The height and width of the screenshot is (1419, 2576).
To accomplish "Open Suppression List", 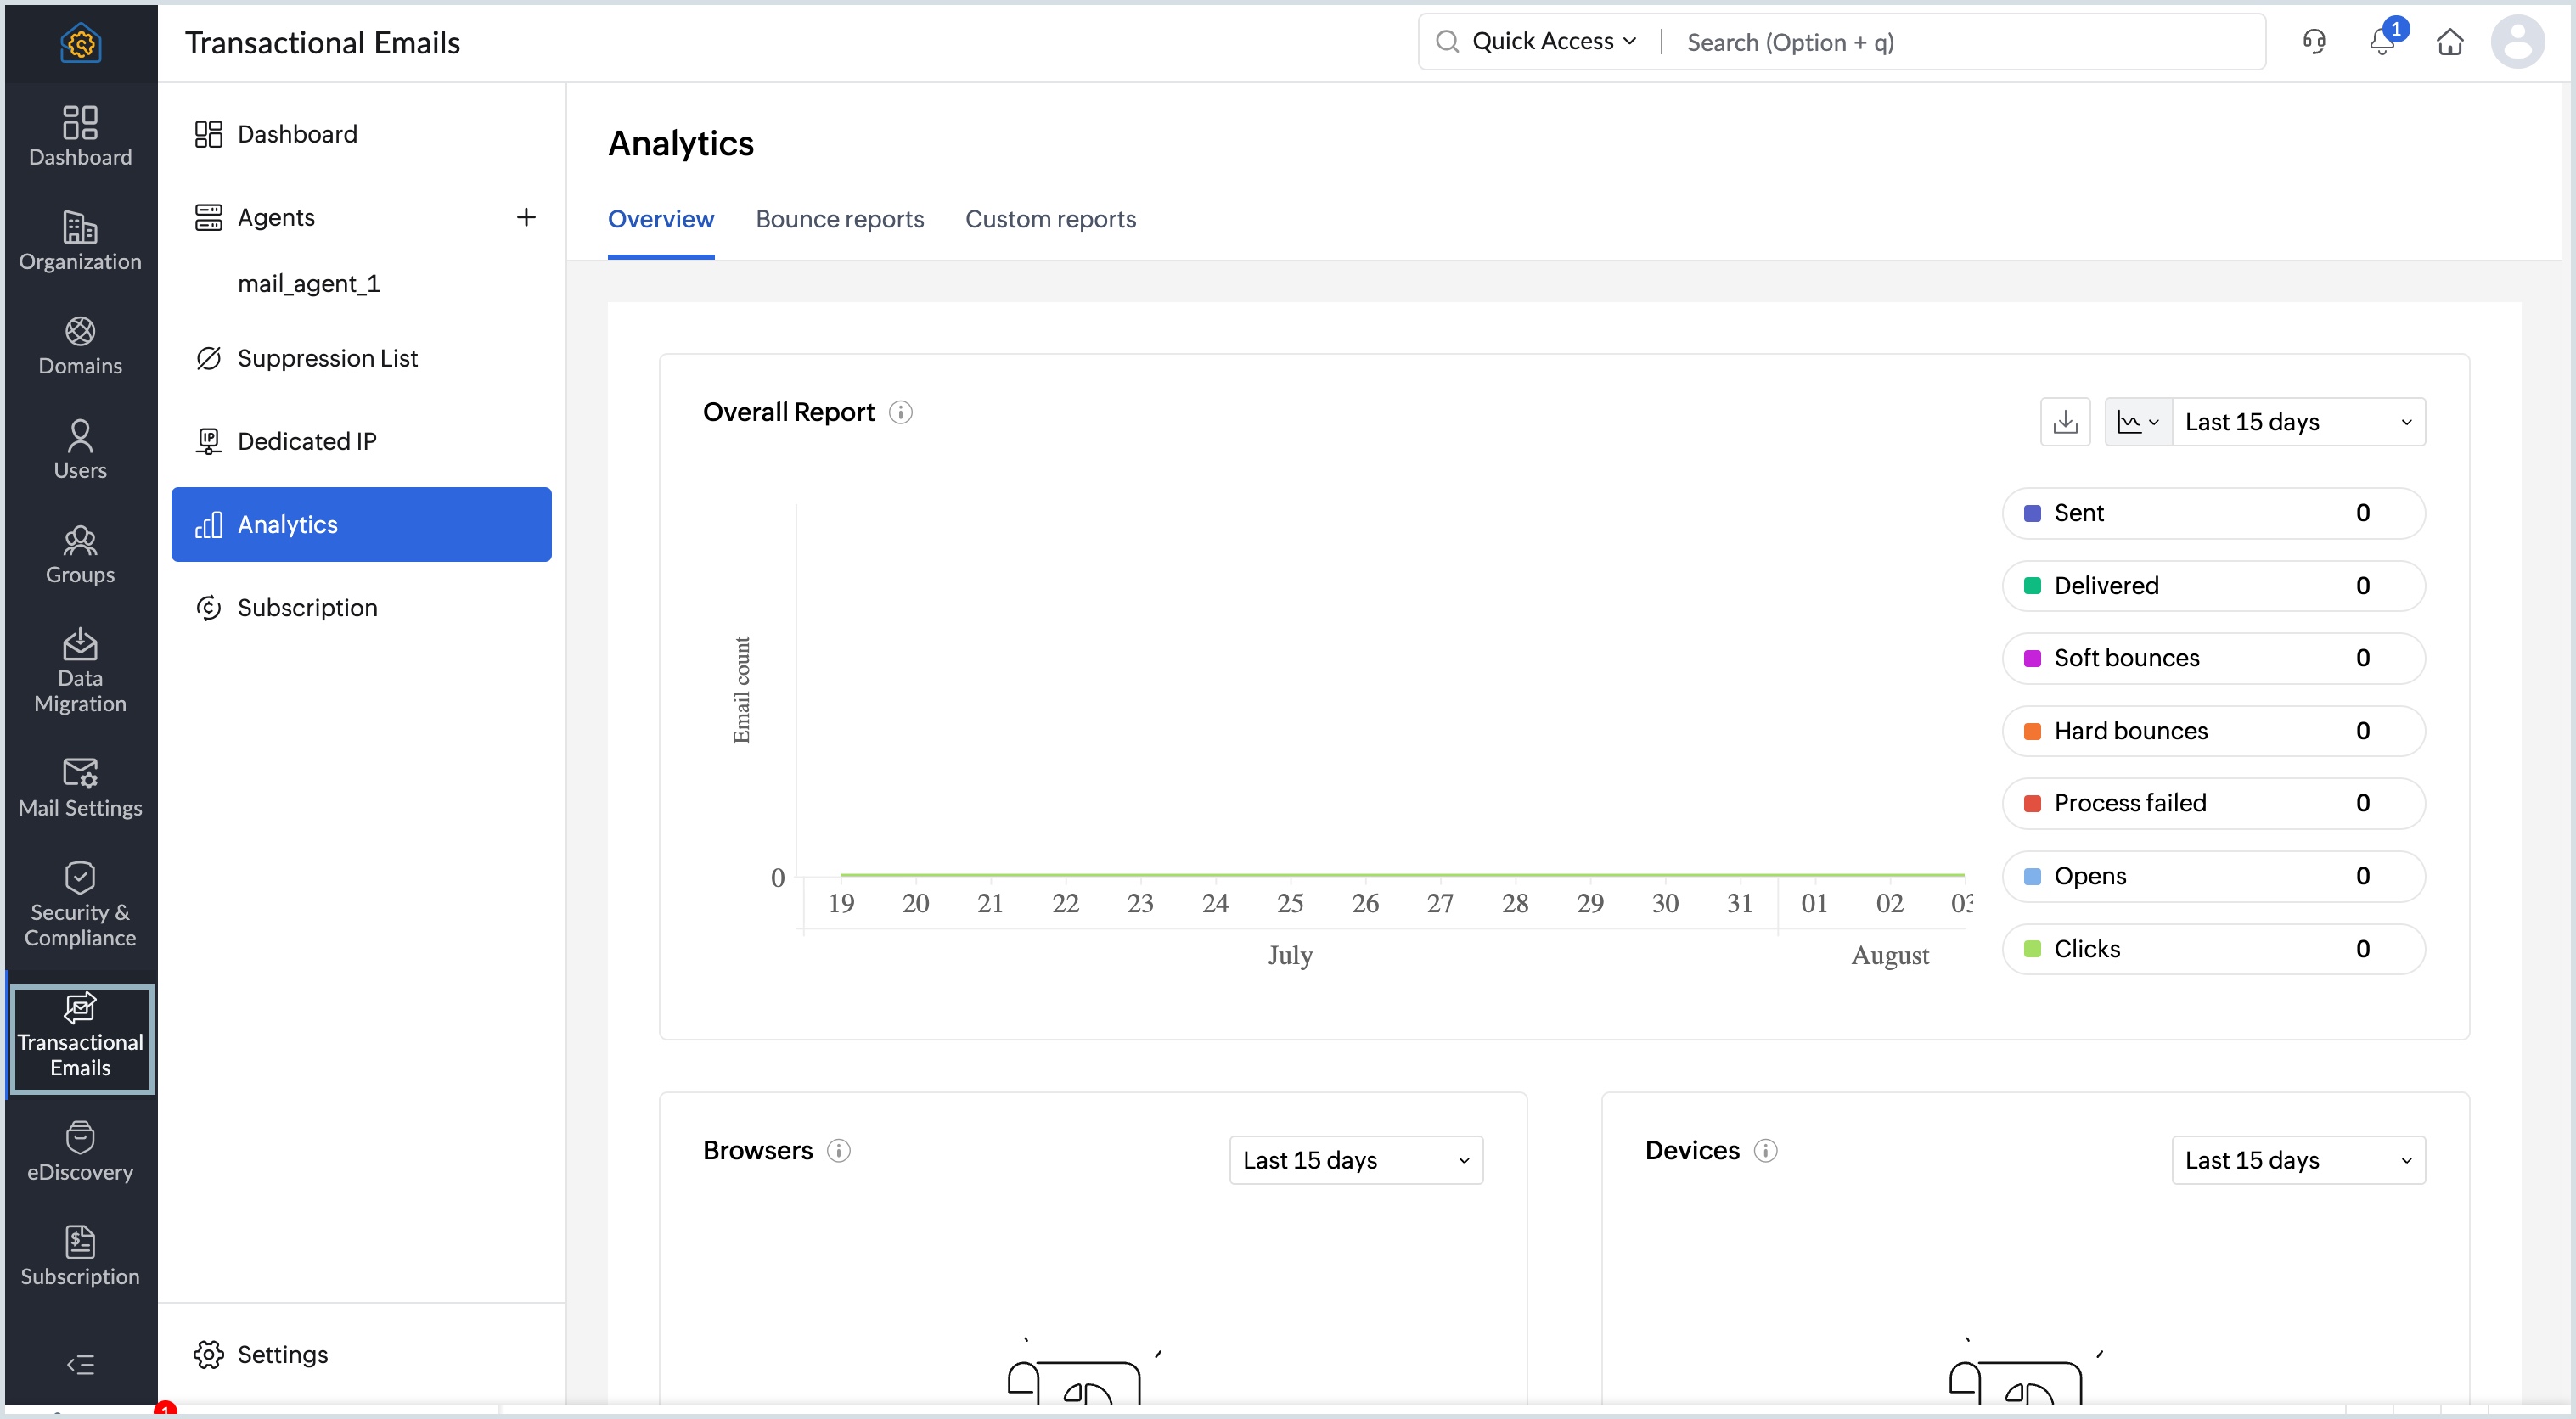I will (361, 358).
